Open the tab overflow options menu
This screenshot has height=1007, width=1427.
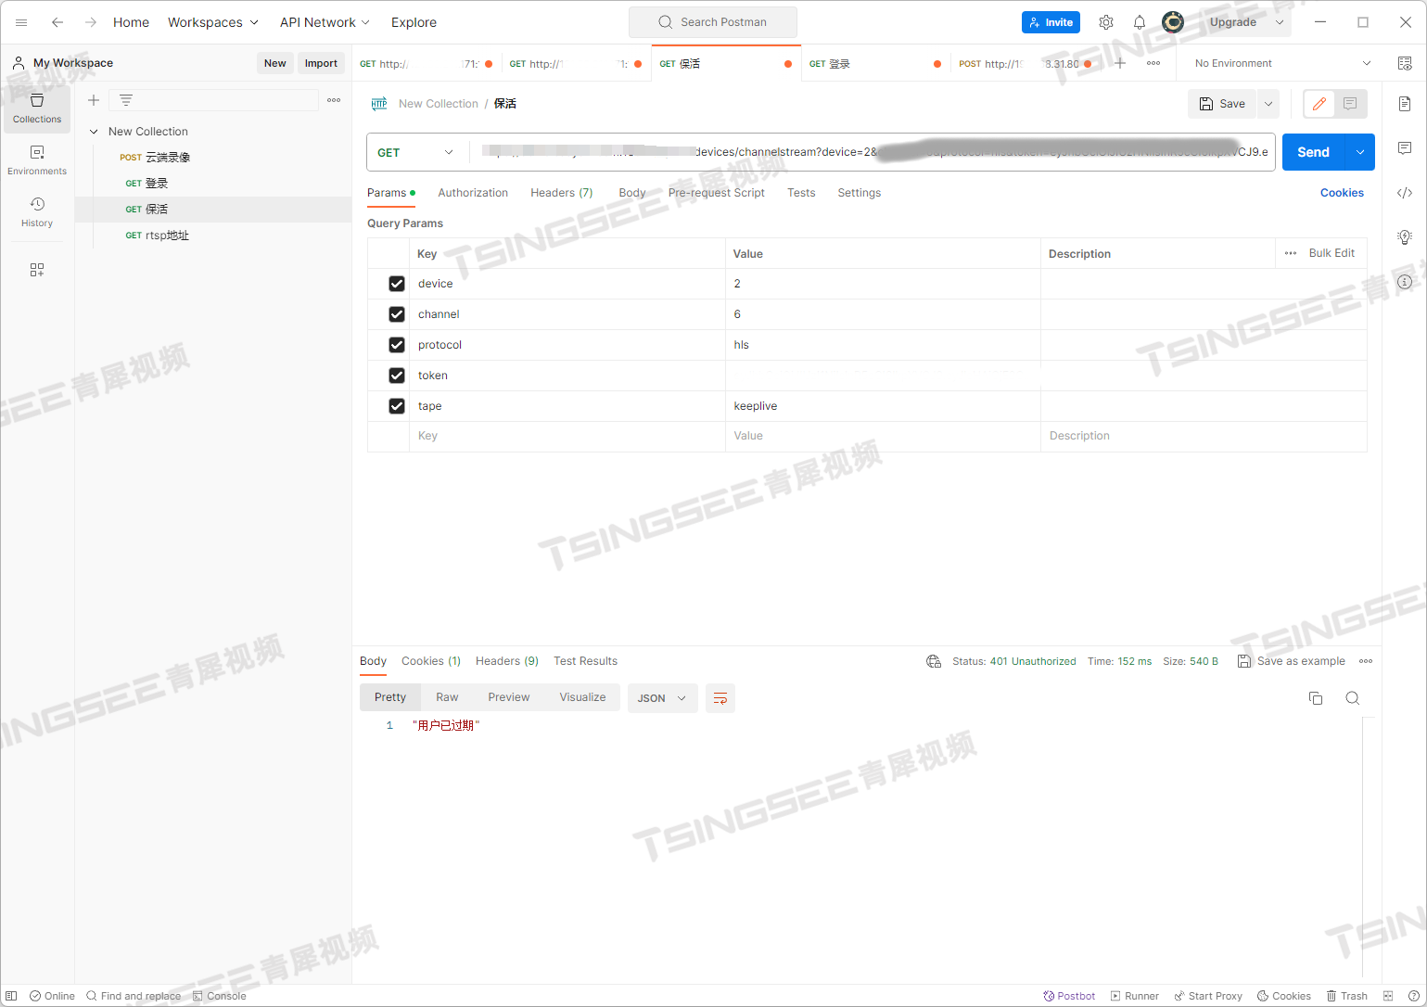pos(1153,63)
